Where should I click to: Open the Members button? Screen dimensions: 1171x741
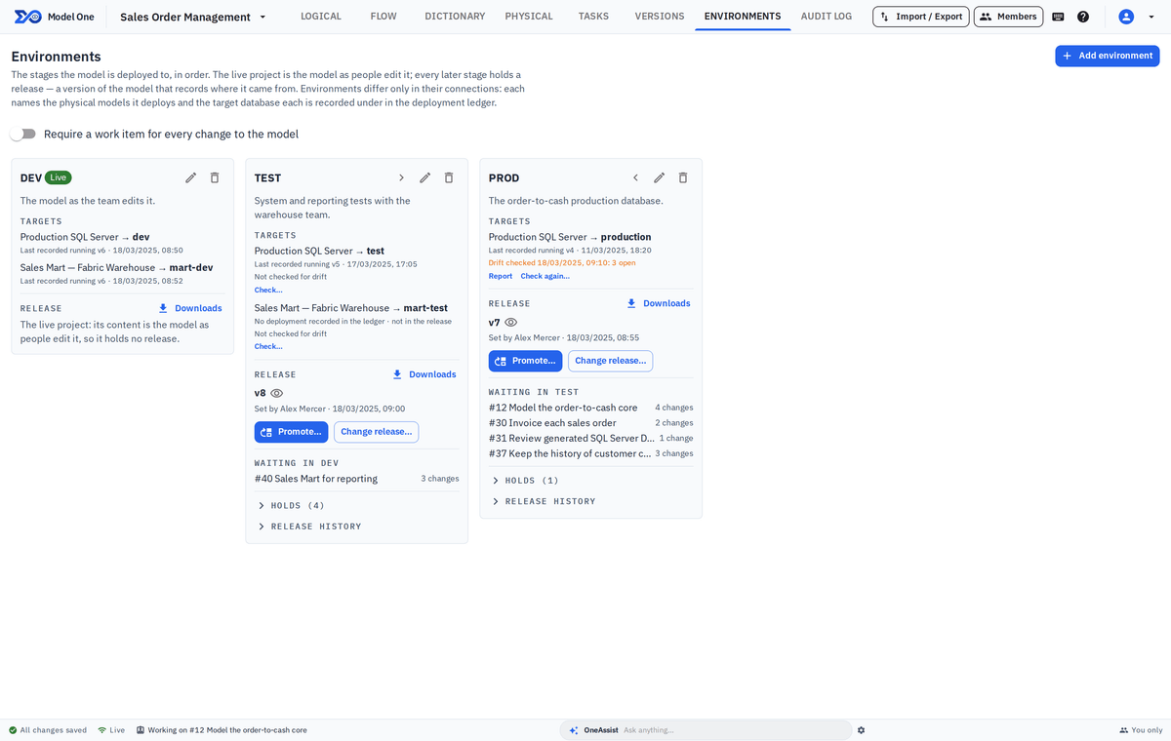pos(1008,17)
